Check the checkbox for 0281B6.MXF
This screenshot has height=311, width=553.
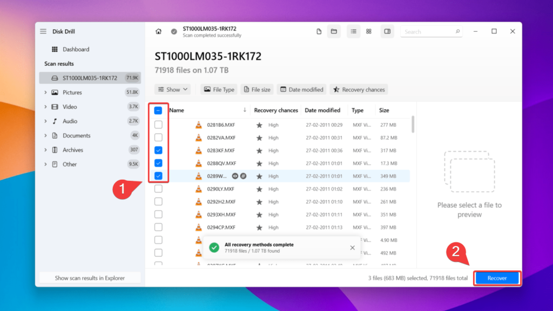click(158, 124)
